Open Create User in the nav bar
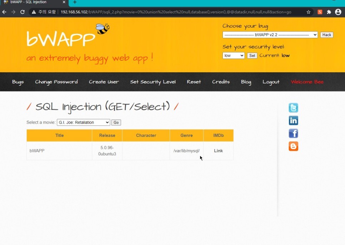This screenshot has height=245, width=345. pyautogui.click(x=104, y=82)
